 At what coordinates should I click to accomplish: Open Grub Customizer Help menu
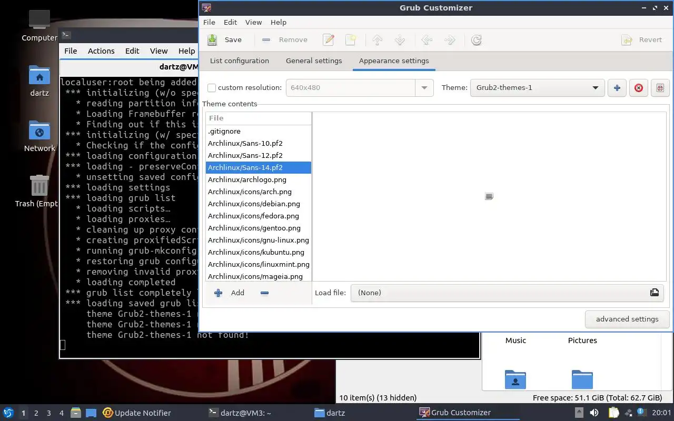pyautogui.click(x=279, y=22)
